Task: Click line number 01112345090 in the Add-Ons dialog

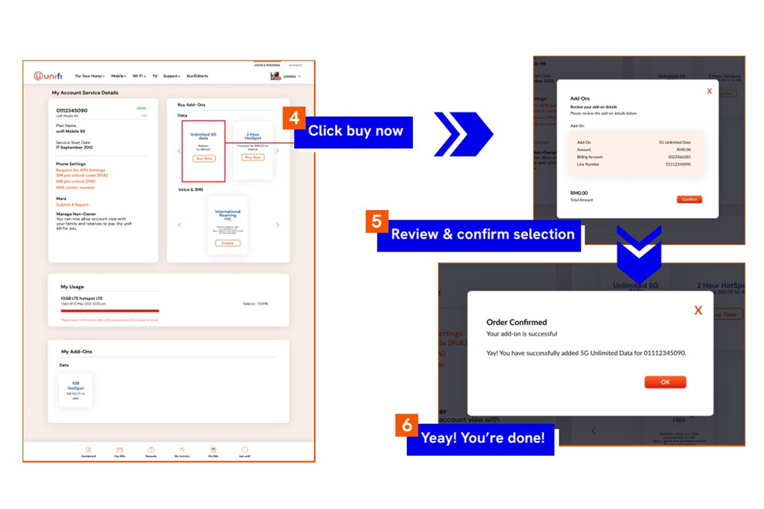Action: (x=677, y=164)
